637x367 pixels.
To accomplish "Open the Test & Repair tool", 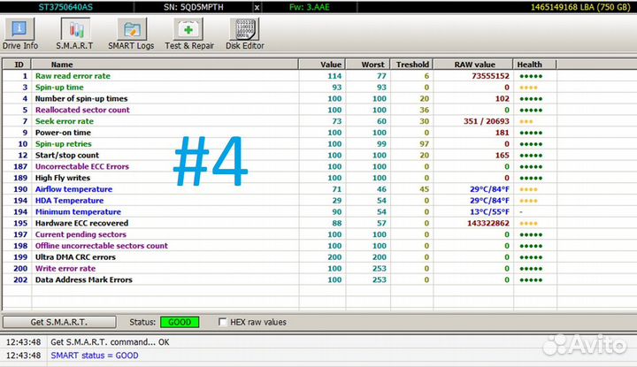I will pyautogui.click(x=189, y=34).
